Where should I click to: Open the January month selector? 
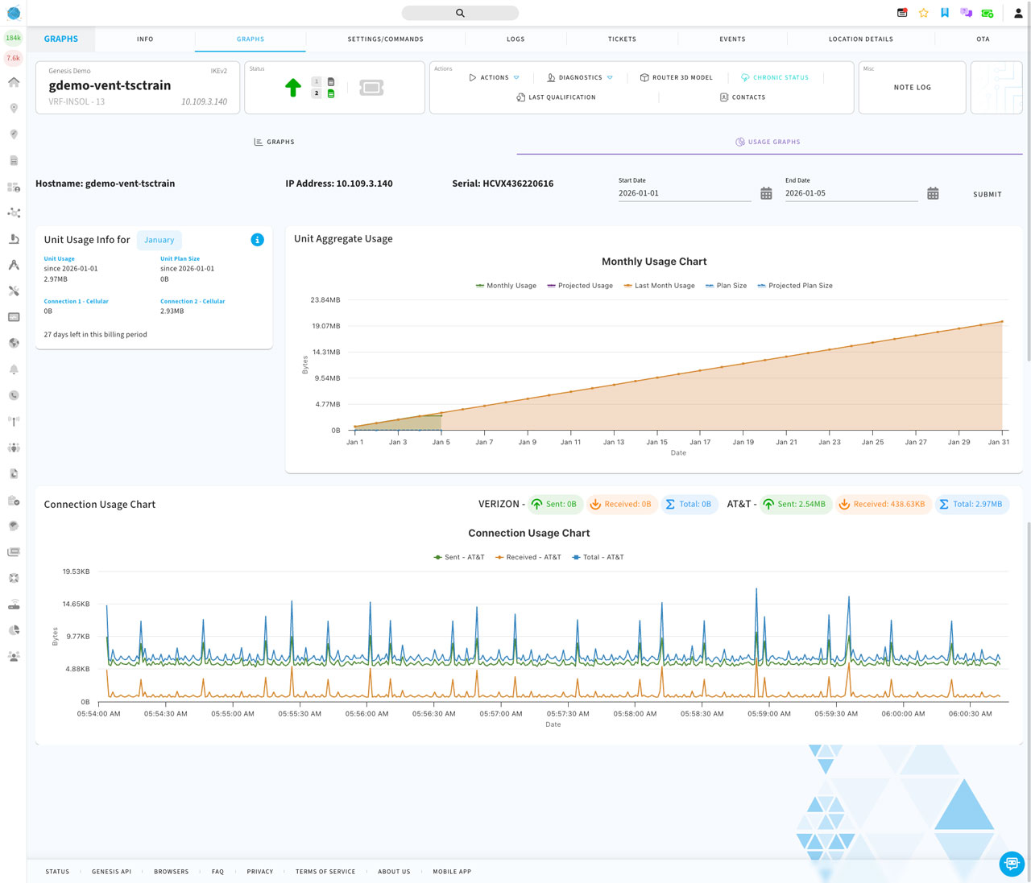[x=159, y=240]
